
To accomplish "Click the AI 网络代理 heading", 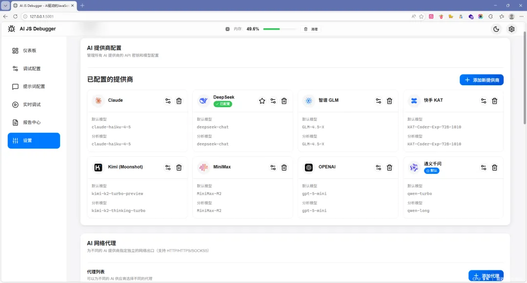I will click(101, 243).
